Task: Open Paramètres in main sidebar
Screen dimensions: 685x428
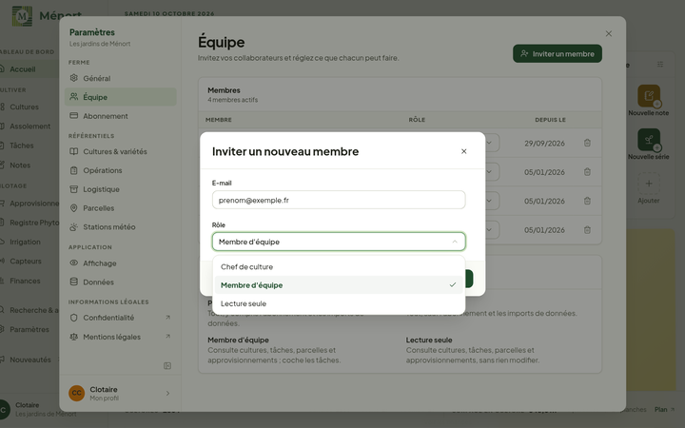Action: pyautogui.click(x=29, y=329)
